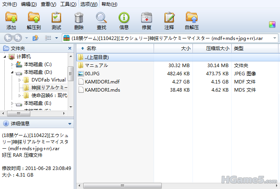This screenshot has width=280, height=189.
Task: Open the 注释 (Comment) tool
Action: point(169,21)
